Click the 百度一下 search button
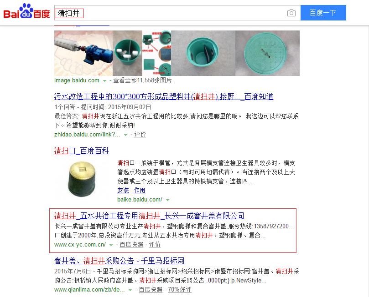The height and width of the screenshot is (297, 369). (x=323, y=13)
